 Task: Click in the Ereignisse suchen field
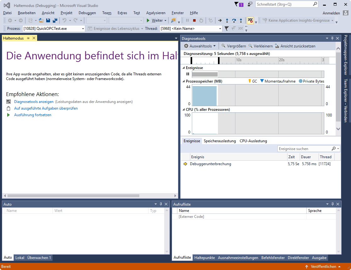304,148
